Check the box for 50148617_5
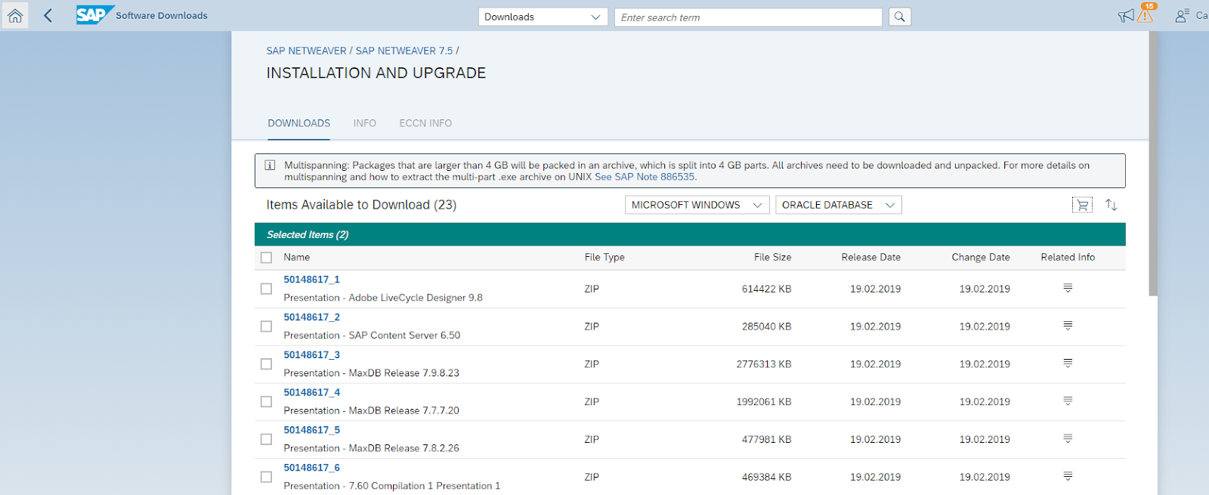 pos(266,439)
